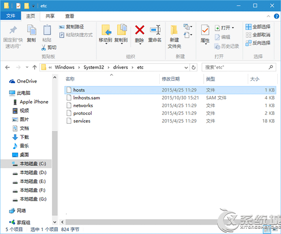Click Select None (全部取消)
Image resolution: width=281 pixels, height=234 pixels.
point(258,35)
